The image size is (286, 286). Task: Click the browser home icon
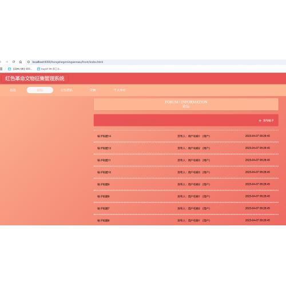pyautogui.click(x=21, y=62)
